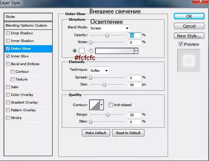Click the glow color swatch

[82, 51]
